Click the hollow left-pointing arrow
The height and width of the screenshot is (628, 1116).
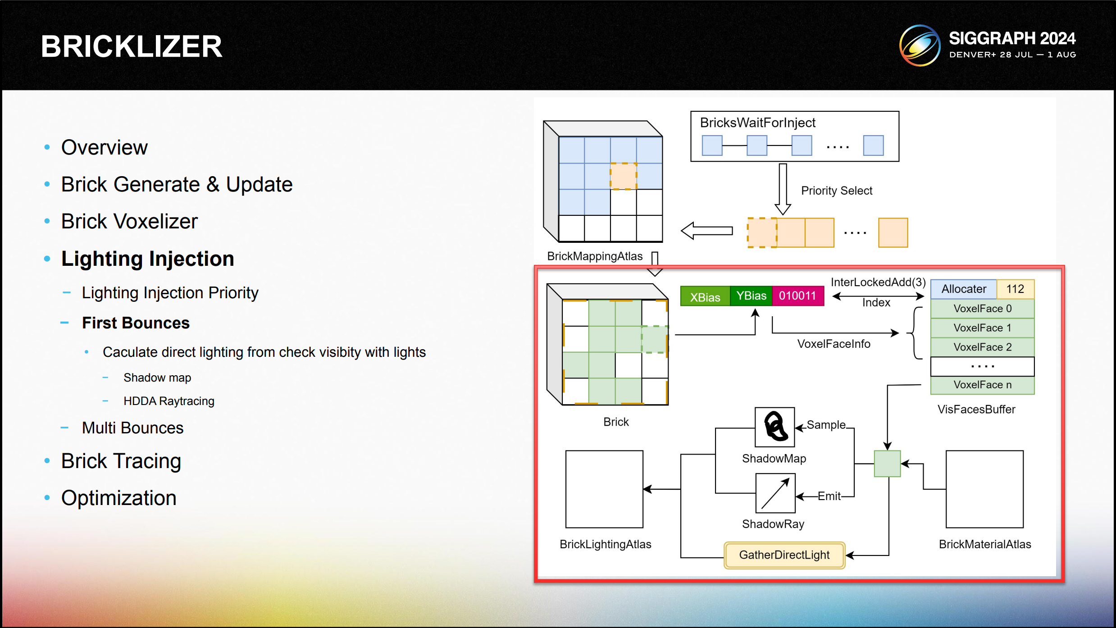(706, 231)
